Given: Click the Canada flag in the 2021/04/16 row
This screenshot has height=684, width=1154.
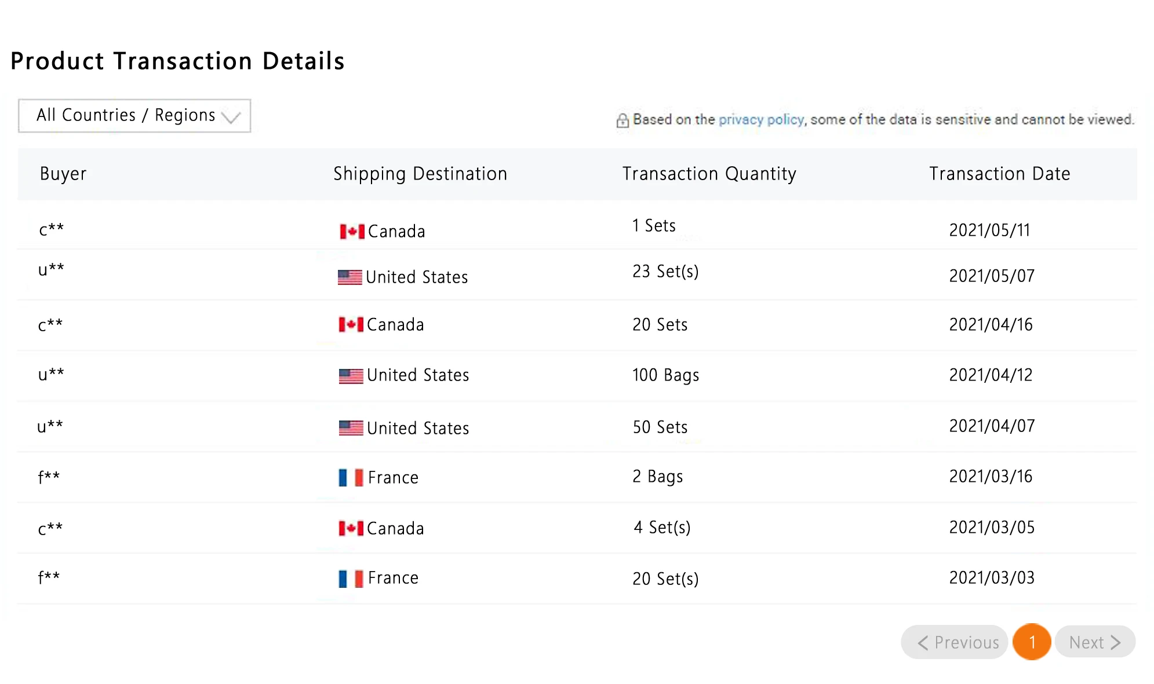Looking at the screenshot, I should [351, 324].
